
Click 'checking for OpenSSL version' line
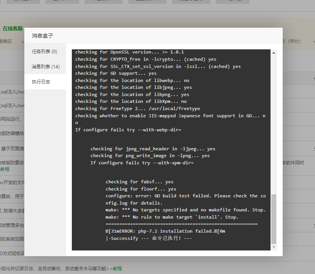130,52
